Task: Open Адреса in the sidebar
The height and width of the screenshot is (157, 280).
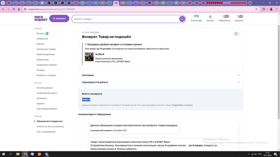Action: pyautogui.click(x=40, y=104)
